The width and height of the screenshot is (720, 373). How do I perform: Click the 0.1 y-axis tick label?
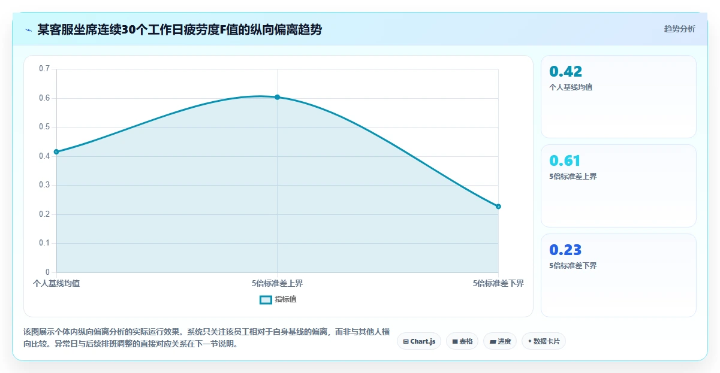coord(44,243)
